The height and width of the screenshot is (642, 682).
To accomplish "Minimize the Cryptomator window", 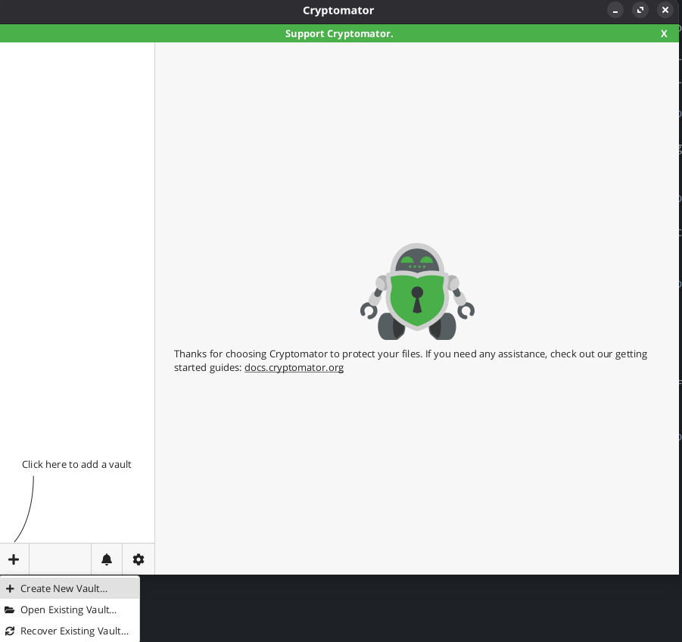I will coord(616,10).
